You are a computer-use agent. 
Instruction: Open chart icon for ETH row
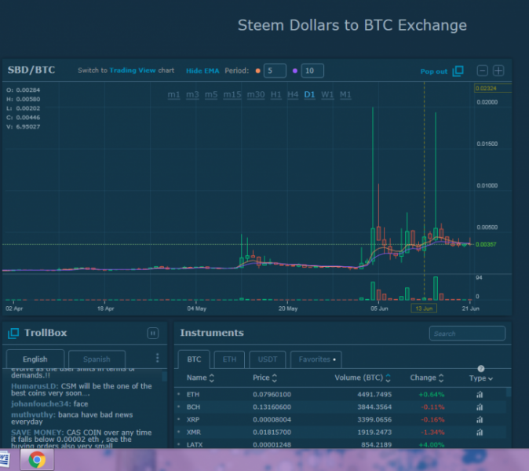click(x=480, y=394)
